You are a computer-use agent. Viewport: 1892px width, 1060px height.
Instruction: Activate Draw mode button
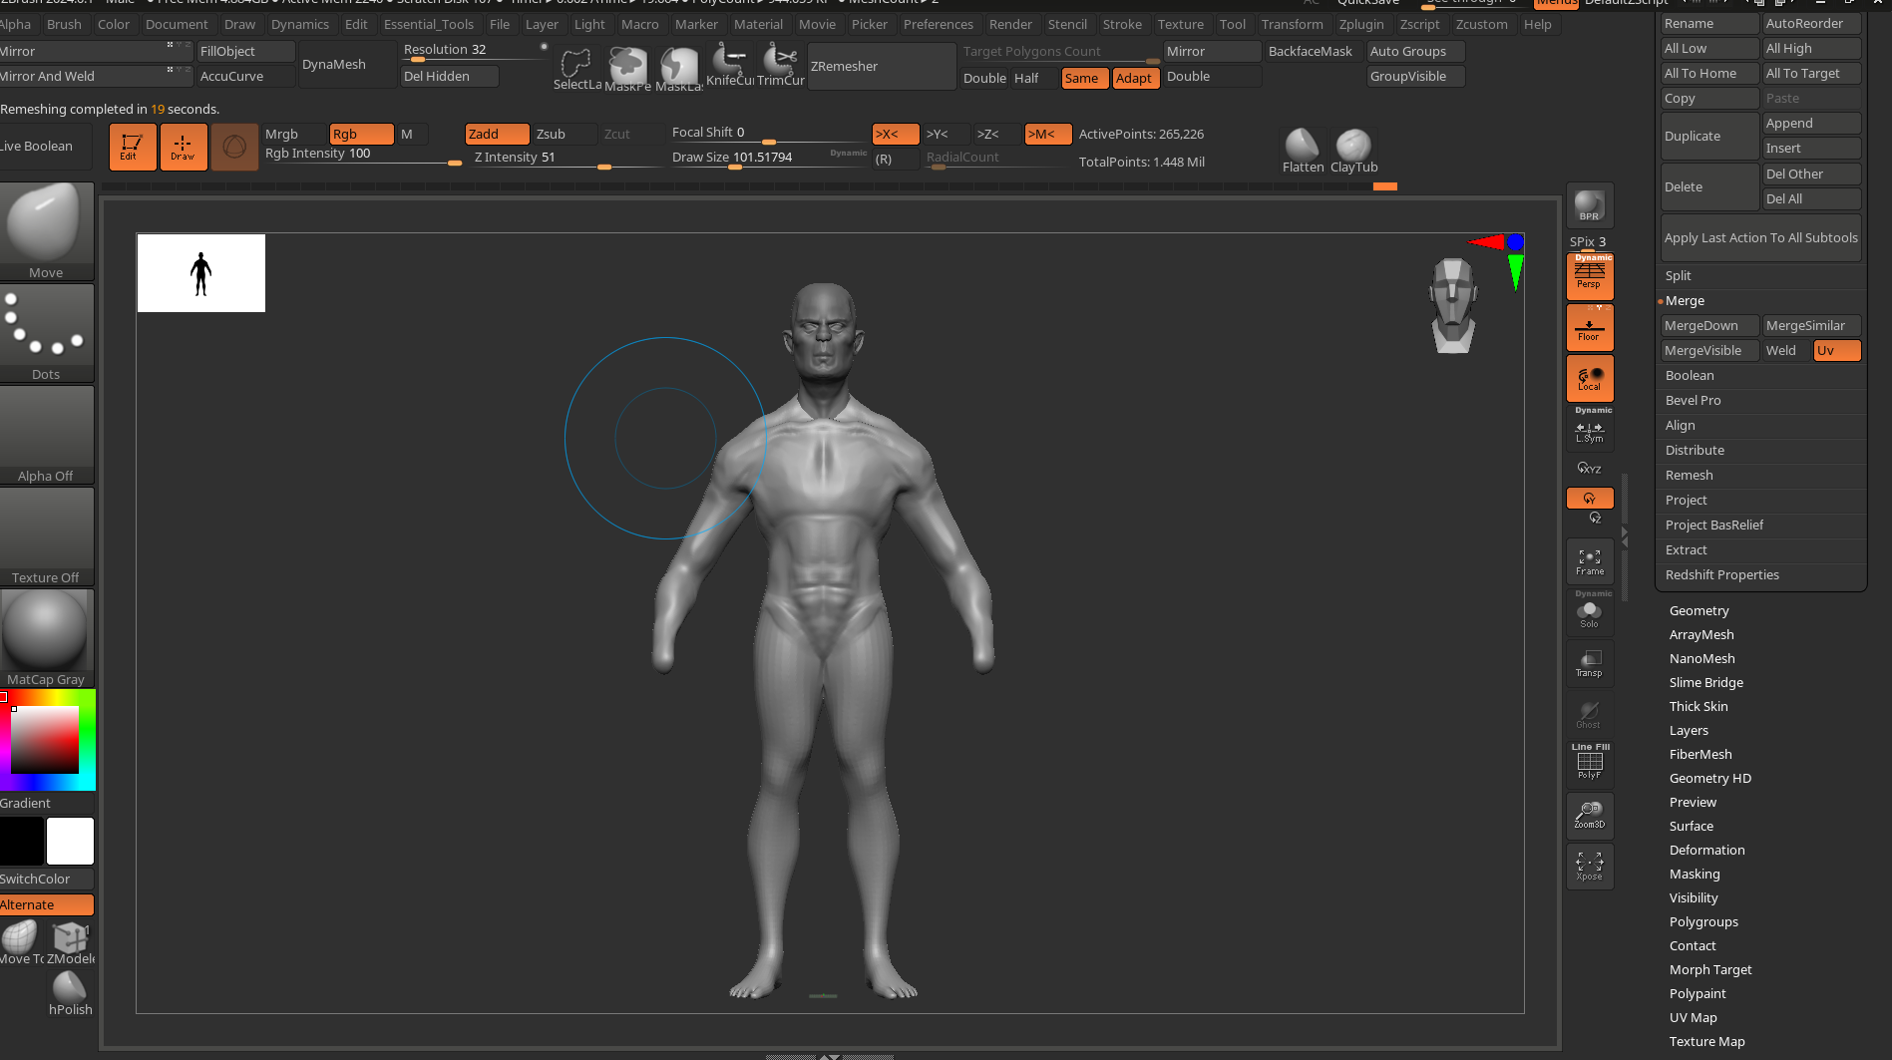pyautogui.click(x=184, y=147)
